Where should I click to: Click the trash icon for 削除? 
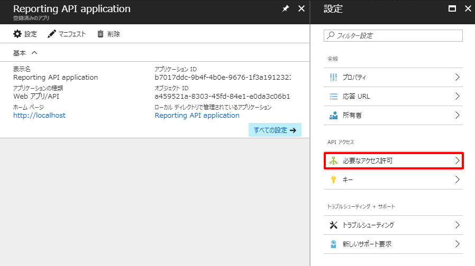[101, 34]
